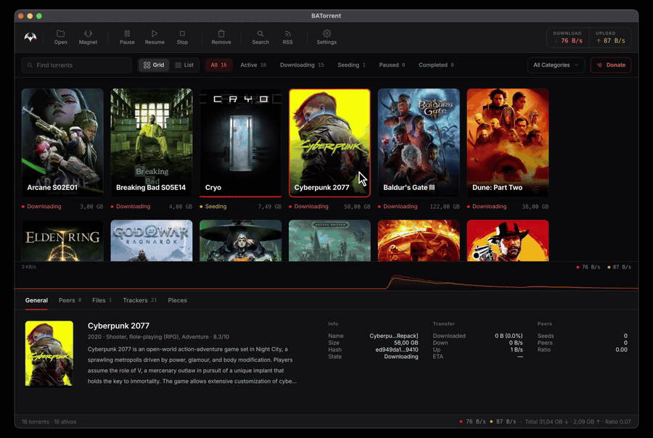
Task: Filter by All 16 torrents
Action: coord(218,65)
